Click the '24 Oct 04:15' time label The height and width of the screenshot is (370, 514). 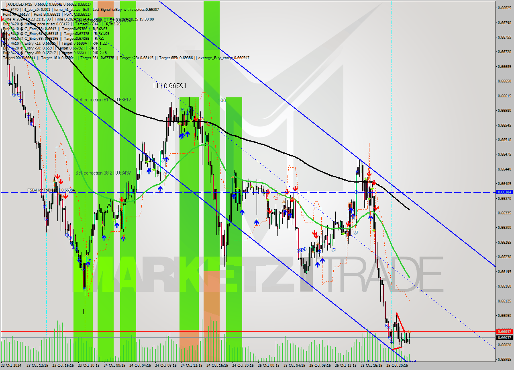point(140,366)
